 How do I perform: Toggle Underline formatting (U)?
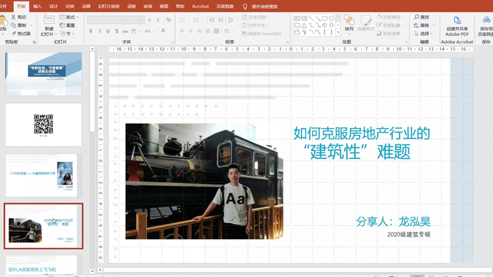click(108, 31)
